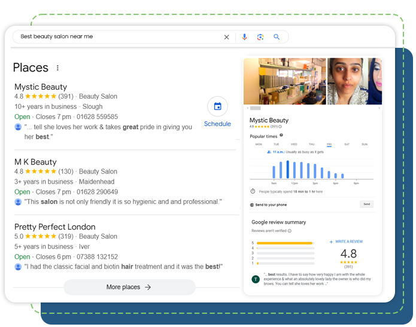
Task: Click the M K Beauty phone number 01628 290649
Action: [97, 192]
